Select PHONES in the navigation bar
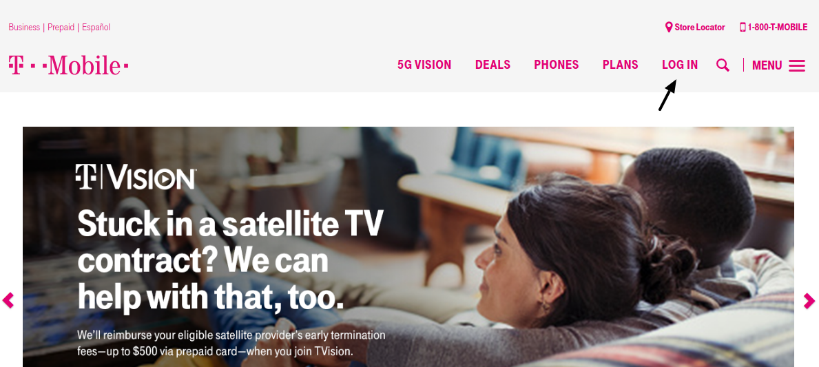 (557, 65)
